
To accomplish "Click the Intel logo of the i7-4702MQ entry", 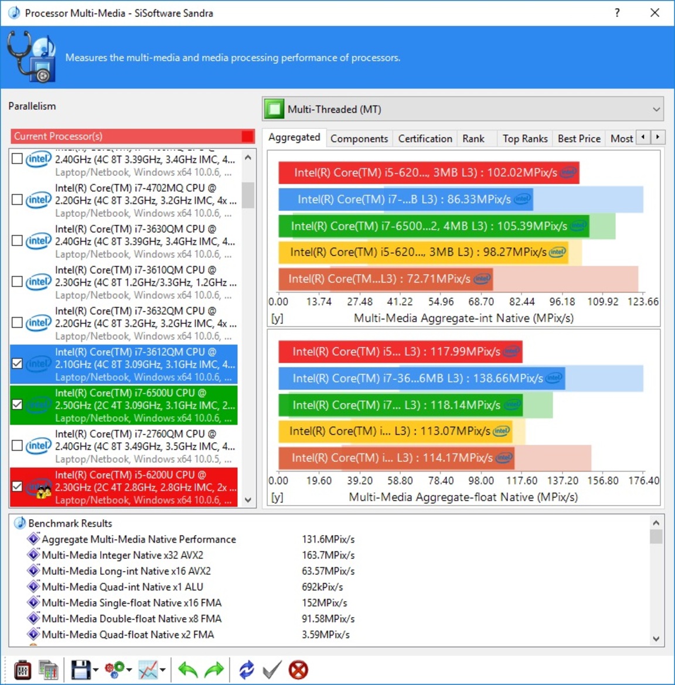I will [x=39, y=200].
